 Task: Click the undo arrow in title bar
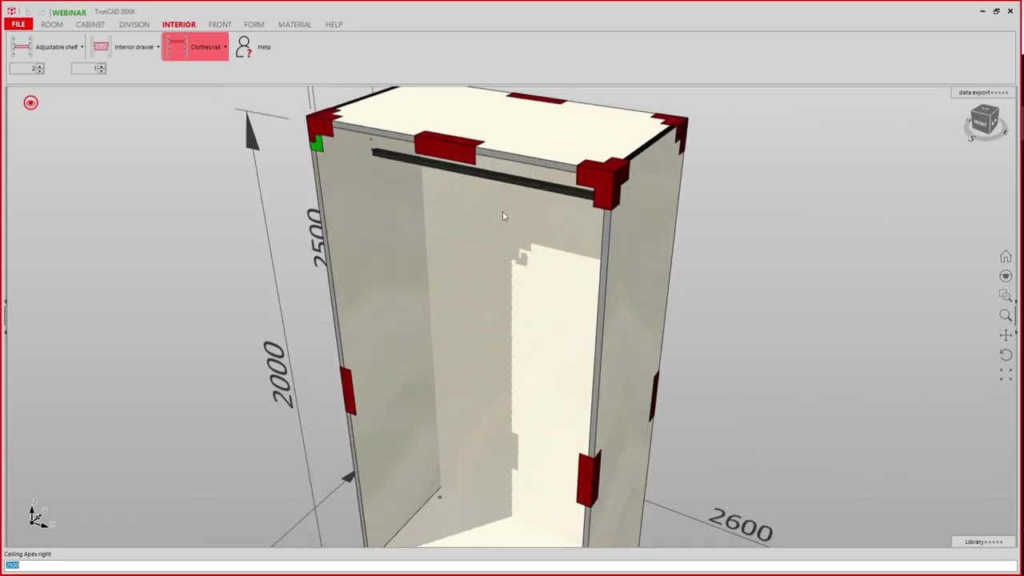coord(27,13)
